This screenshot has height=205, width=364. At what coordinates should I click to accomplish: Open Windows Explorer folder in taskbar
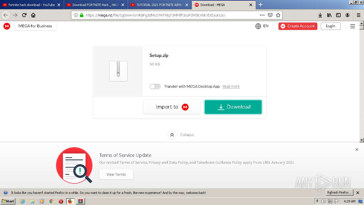32,201
